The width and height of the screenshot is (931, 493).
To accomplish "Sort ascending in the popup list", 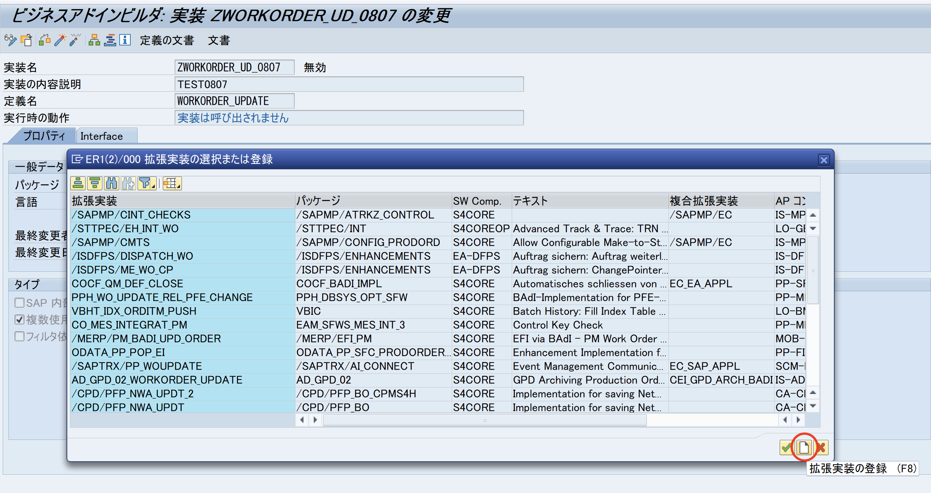I will coord(78,184).
